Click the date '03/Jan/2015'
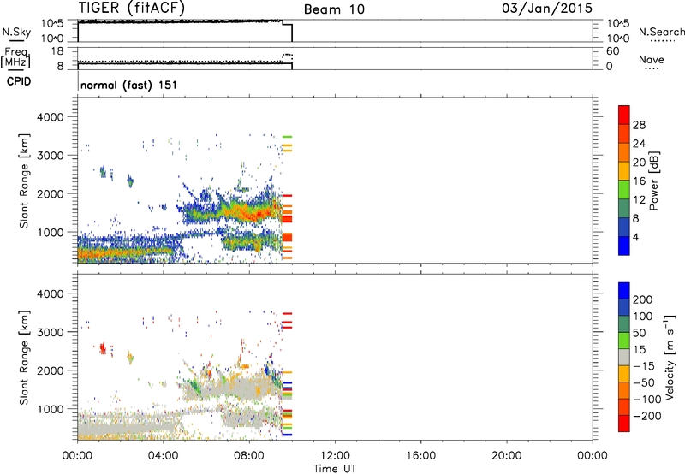The width and height of the screenshot is (685, 474). (x=547, y=8)
